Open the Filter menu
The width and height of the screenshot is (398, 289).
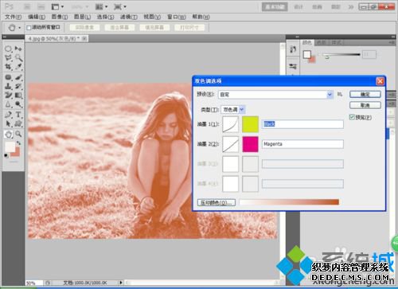[129, 18]
